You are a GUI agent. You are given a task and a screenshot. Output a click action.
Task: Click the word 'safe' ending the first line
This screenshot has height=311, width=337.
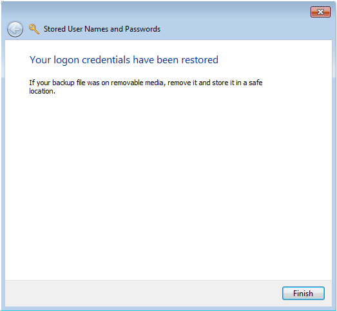256,83
